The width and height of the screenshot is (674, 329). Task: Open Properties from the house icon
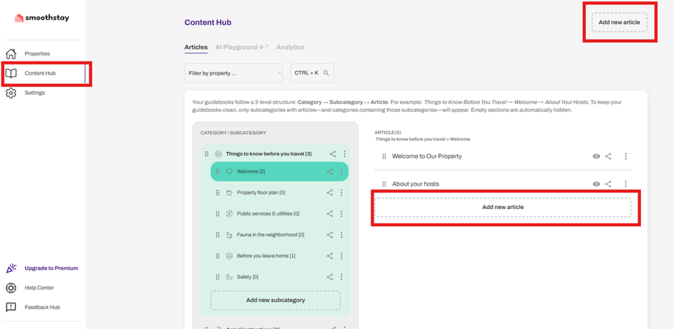tap(11, 53)
